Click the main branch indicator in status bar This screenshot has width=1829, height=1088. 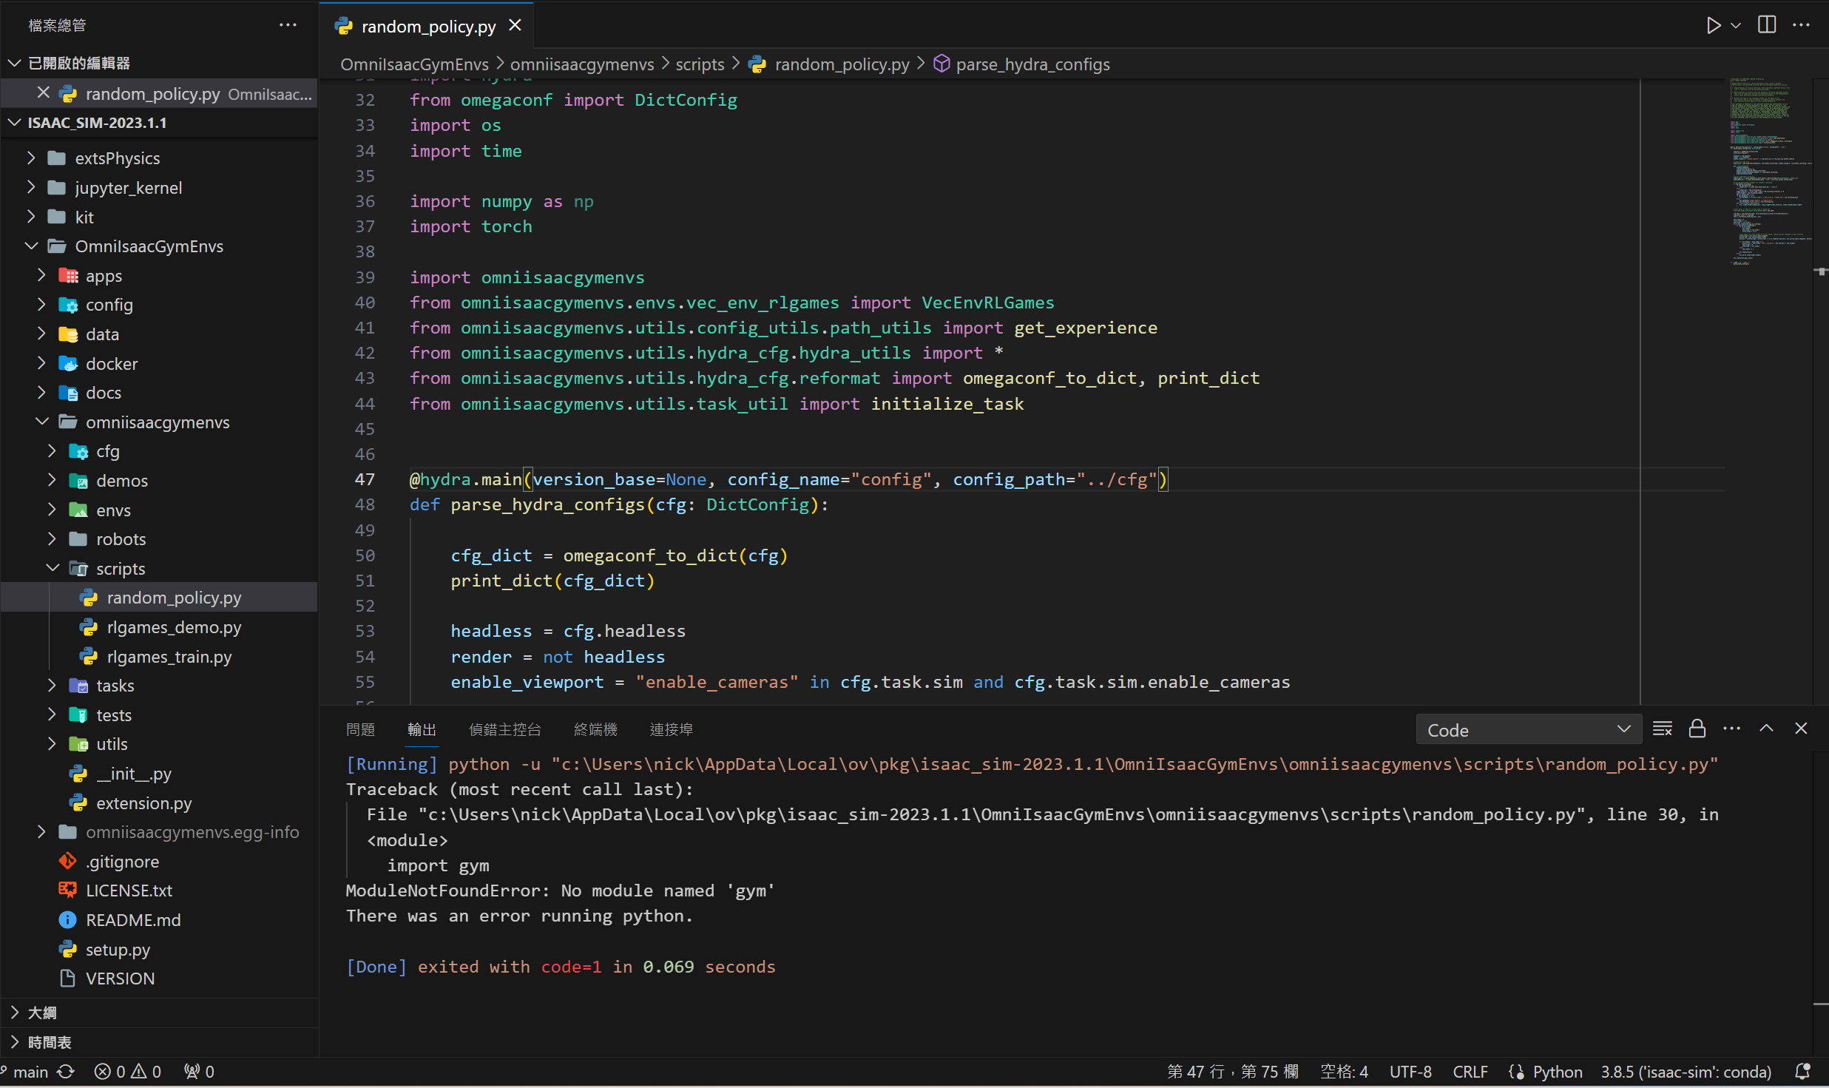[31, 1071]
